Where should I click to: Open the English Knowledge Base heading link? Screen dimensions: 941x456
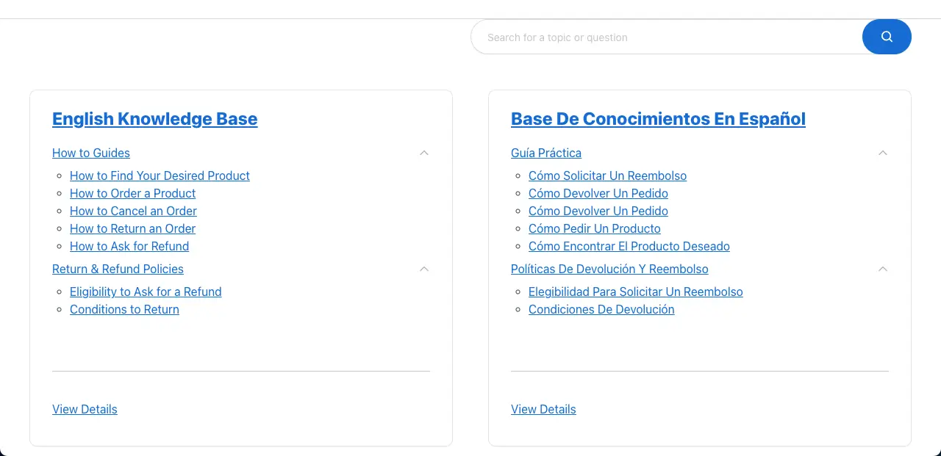coord(154,119)
